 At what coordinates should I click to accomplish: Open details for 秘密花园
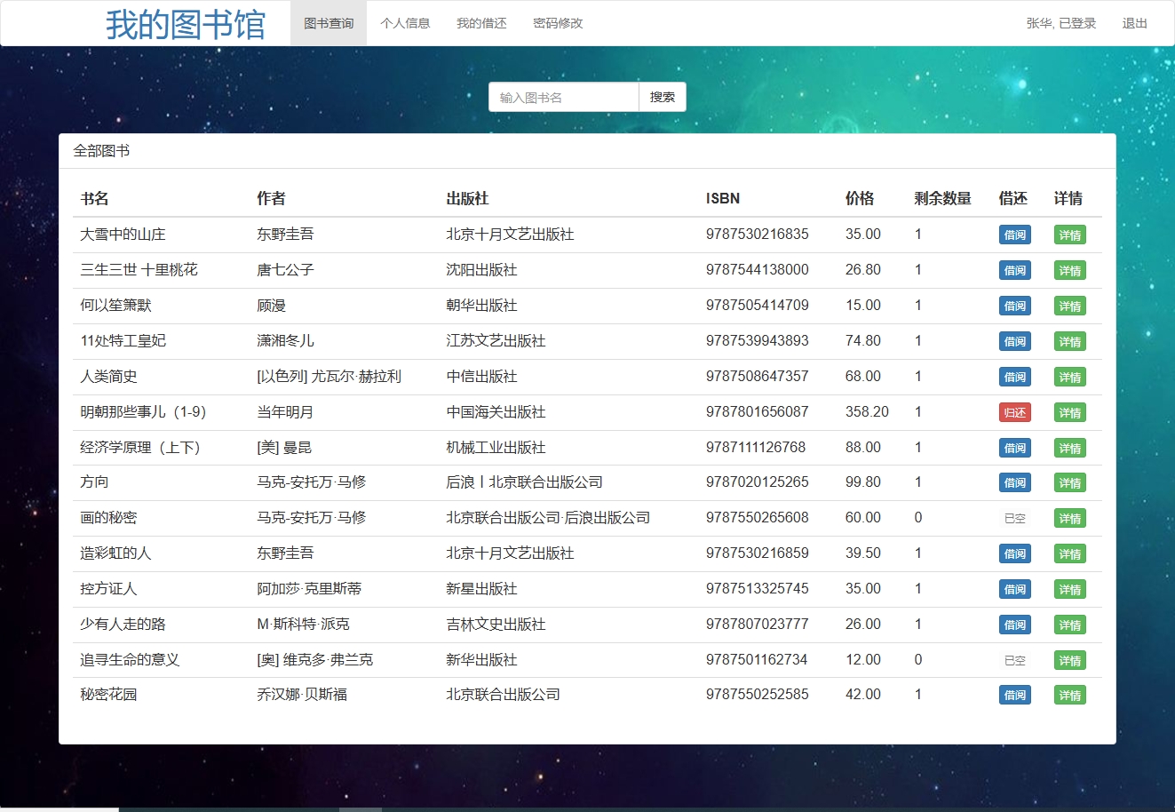(x=1069, y=695)
